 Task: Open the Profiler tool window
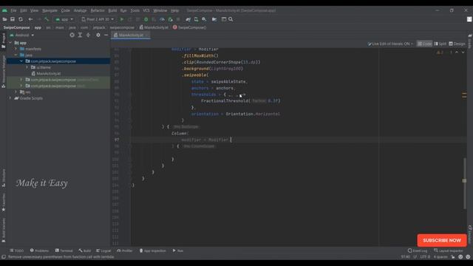point(125,250)
